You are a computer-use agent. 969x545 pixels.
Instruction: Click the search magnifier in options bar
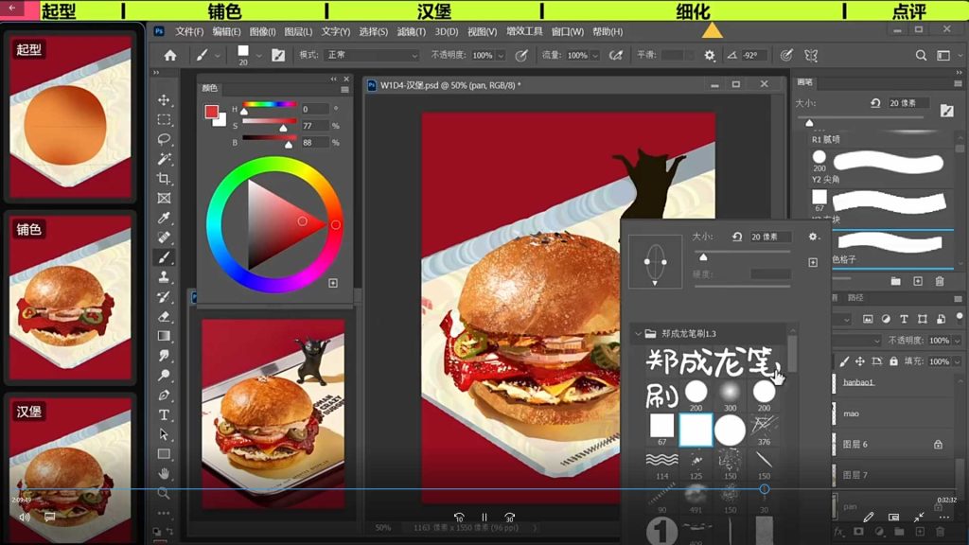point(921,56)
